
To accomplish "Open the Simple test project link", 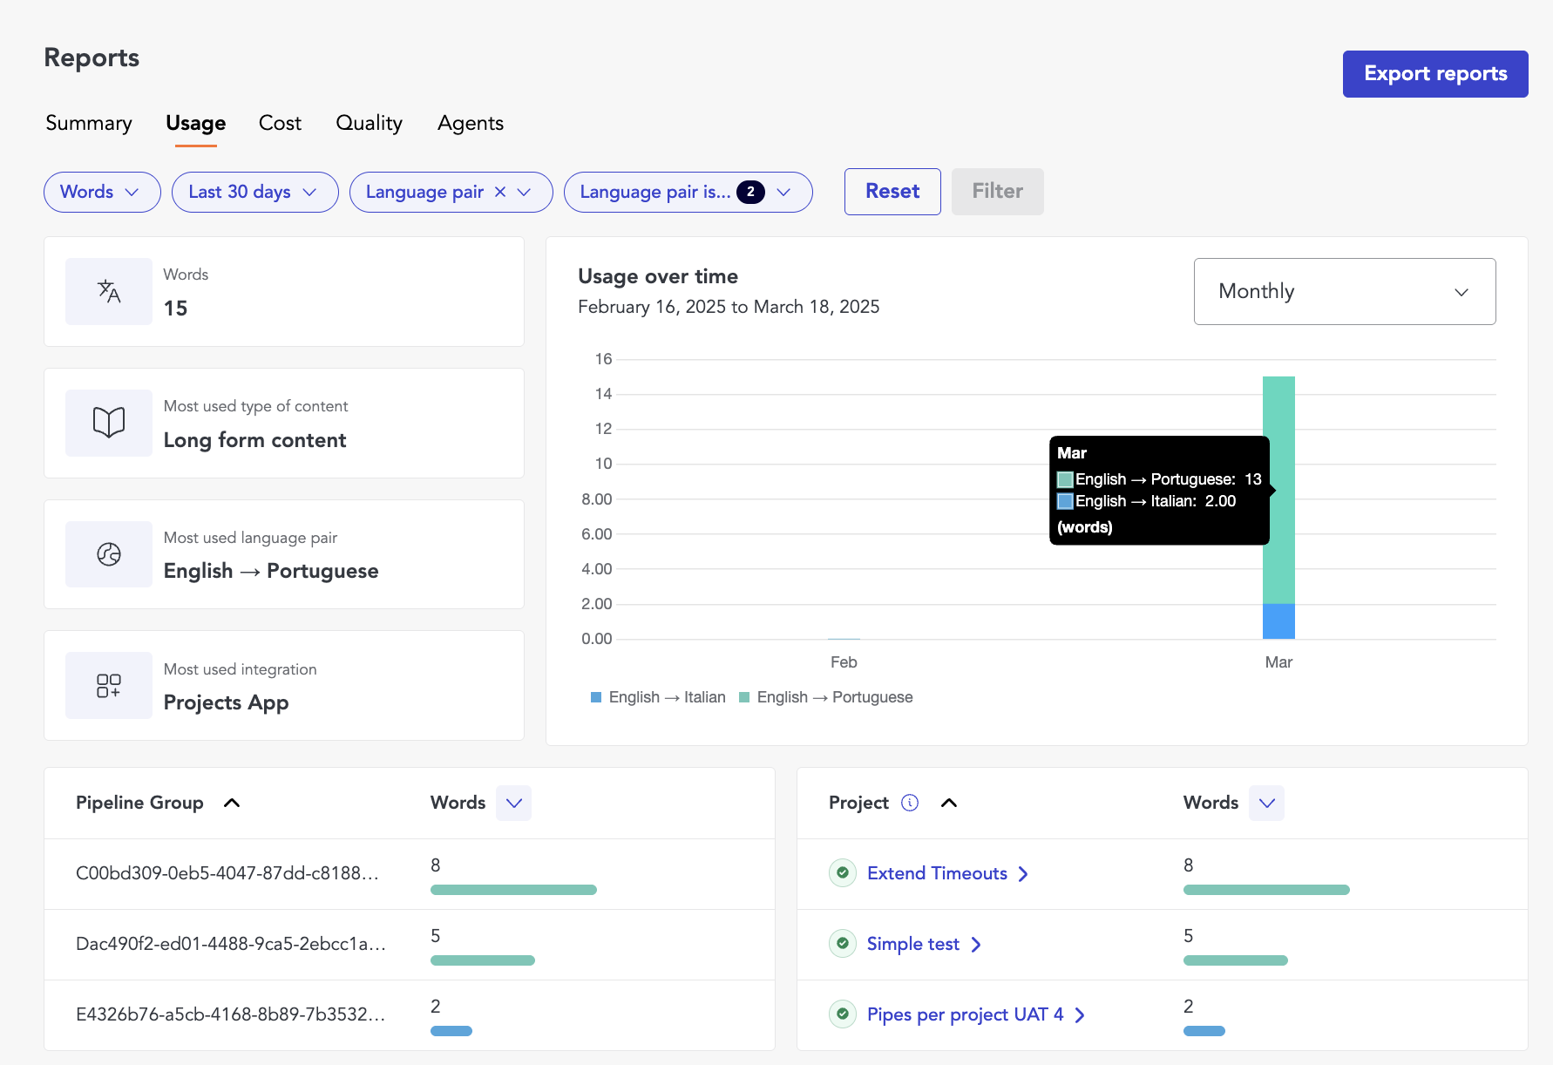I will coord(913,944).
